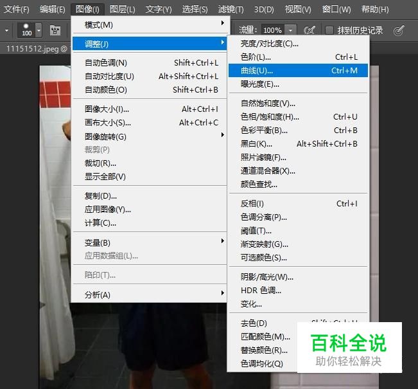Choose 曝光度(E)...
The width and height of the screenshot is (418, 389).
coord(298,84)
